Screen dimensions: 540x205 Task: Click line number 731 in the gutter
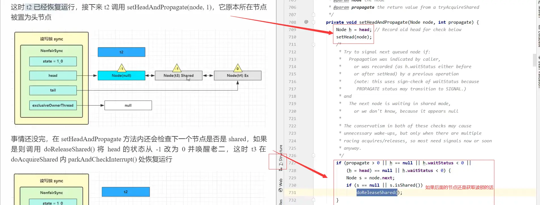pos(292,193)
